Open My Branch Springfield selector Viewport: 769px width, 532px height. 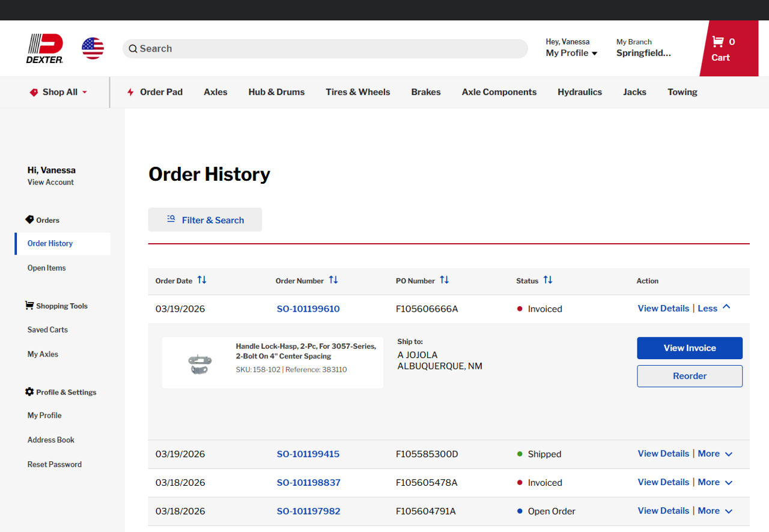[643, 48]
